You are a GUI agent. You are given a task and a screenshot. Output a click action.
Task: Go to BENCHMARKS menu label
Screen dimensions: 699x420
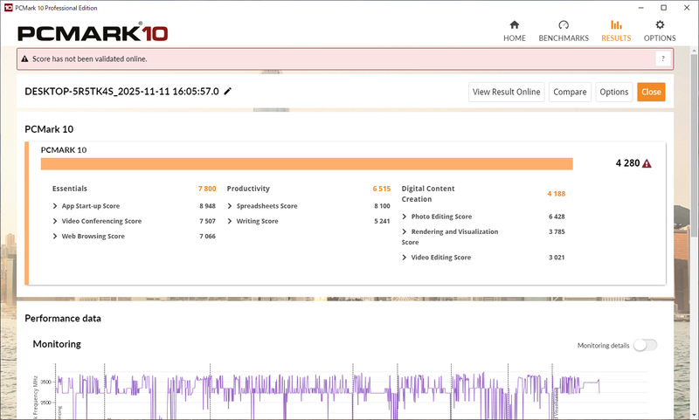click(x=564, y=38)
